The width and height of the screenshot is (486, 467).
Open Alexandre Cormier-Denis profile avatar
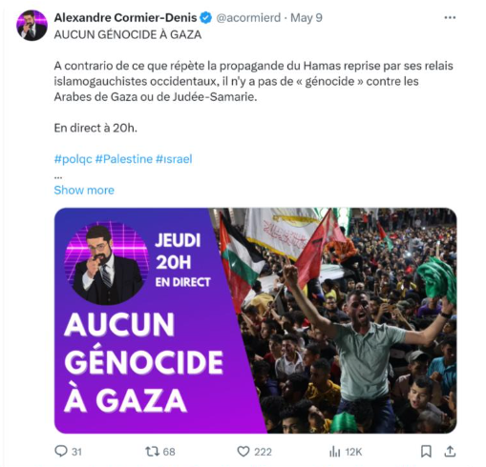pyautogui.click(x=32, y=25)
